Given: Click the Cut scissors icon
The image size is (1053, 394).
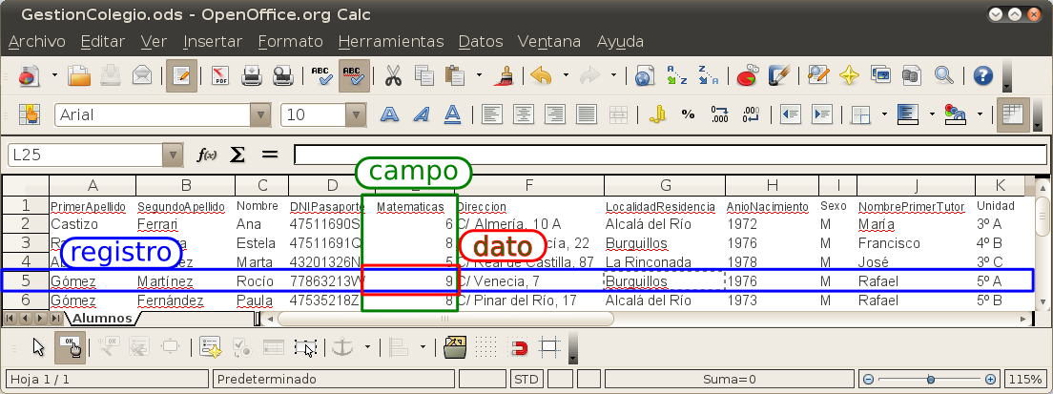Looking at the screenshot, I should click(393, 76).
